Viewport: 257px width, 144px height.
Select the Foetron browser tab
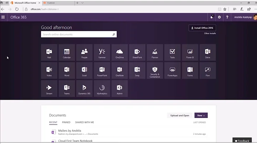[57, 3]
